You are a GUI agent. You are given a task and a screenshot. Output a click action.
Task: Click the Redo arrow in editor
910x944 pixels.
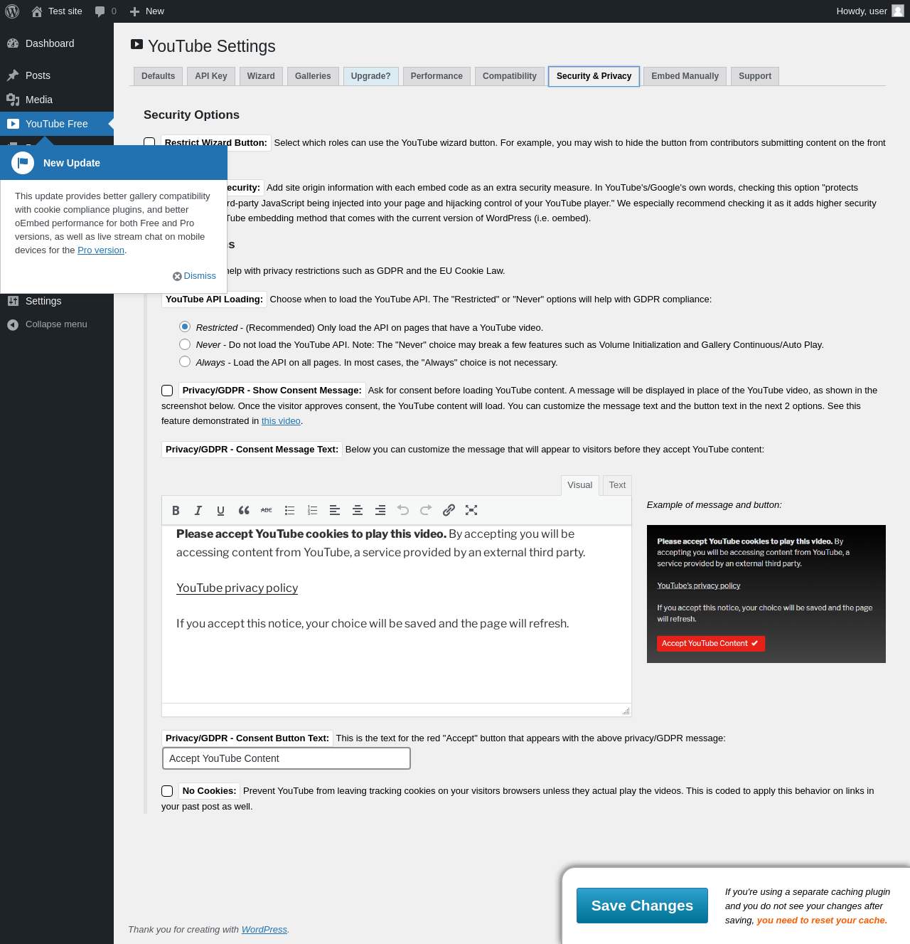[x=426, y=510]
